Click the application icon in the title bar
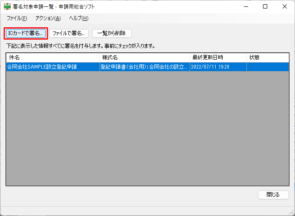The width and height of the screenshot is (295, 216). tap(7, 7)
